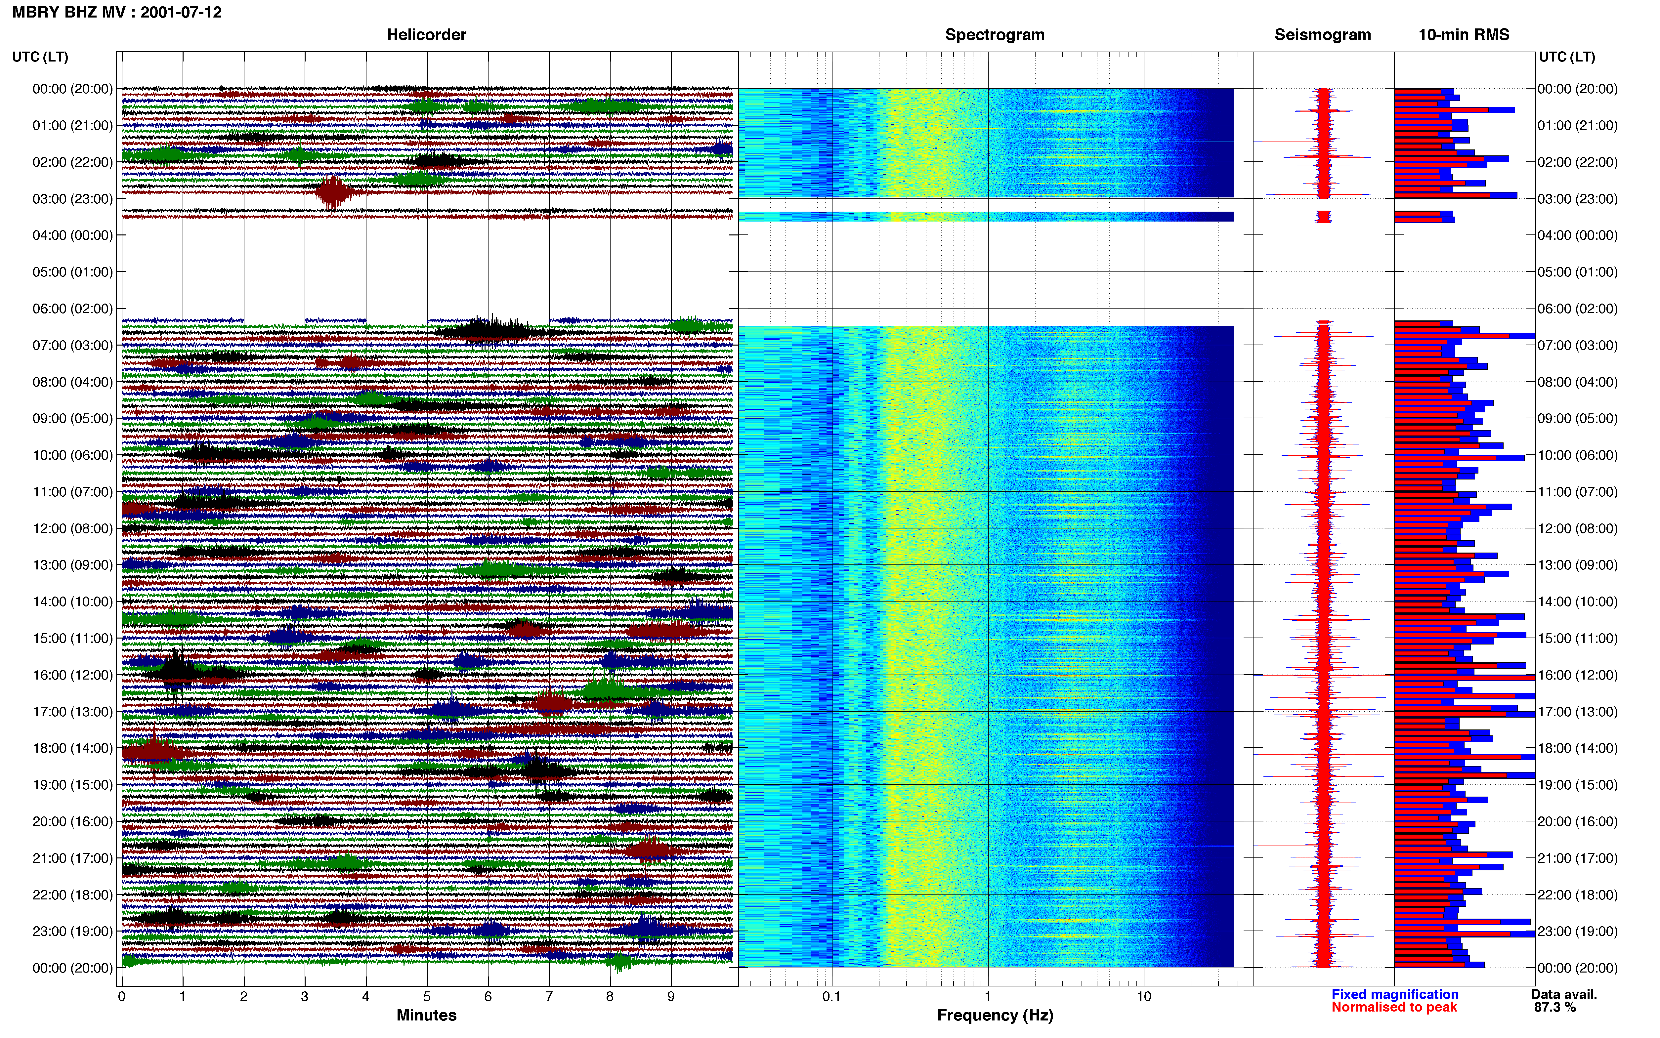
Task: Click the UTC (LT) label beside the Helicorder
Action: pyautogui.click(x=40, y=57)
